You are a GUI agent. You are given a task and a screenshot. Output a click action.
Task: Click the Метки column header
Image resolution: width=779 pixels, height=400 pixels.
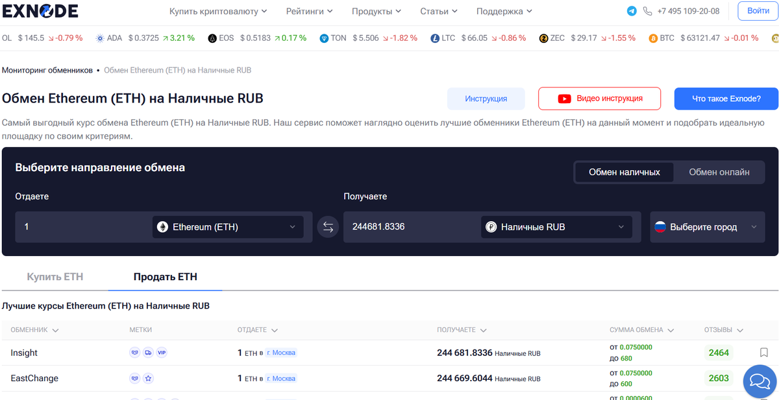tap(141, 330)
